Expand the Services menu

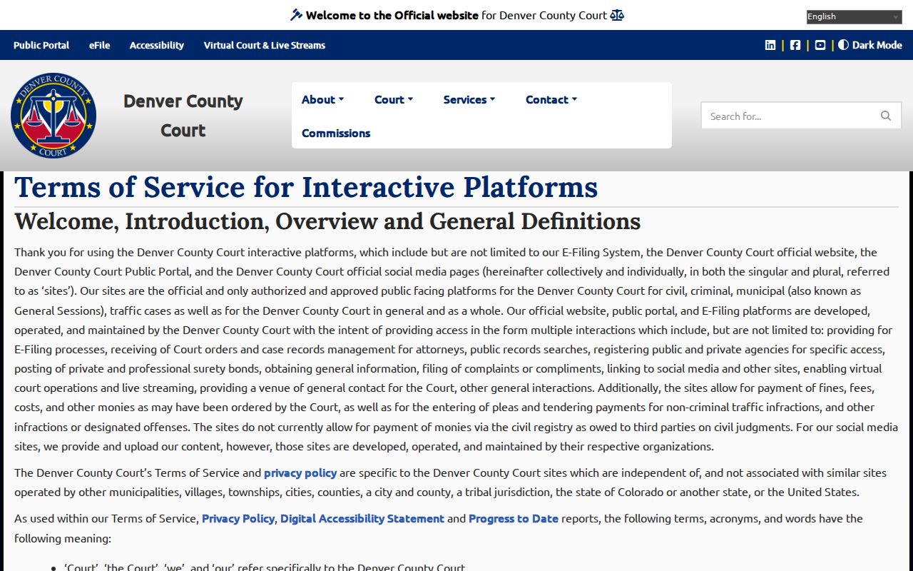[x=469, y=100]
